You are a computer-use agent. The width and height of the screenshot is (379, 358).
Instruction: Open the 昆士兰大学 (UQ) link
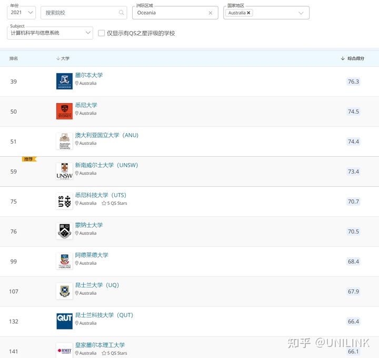pos(97,285)
